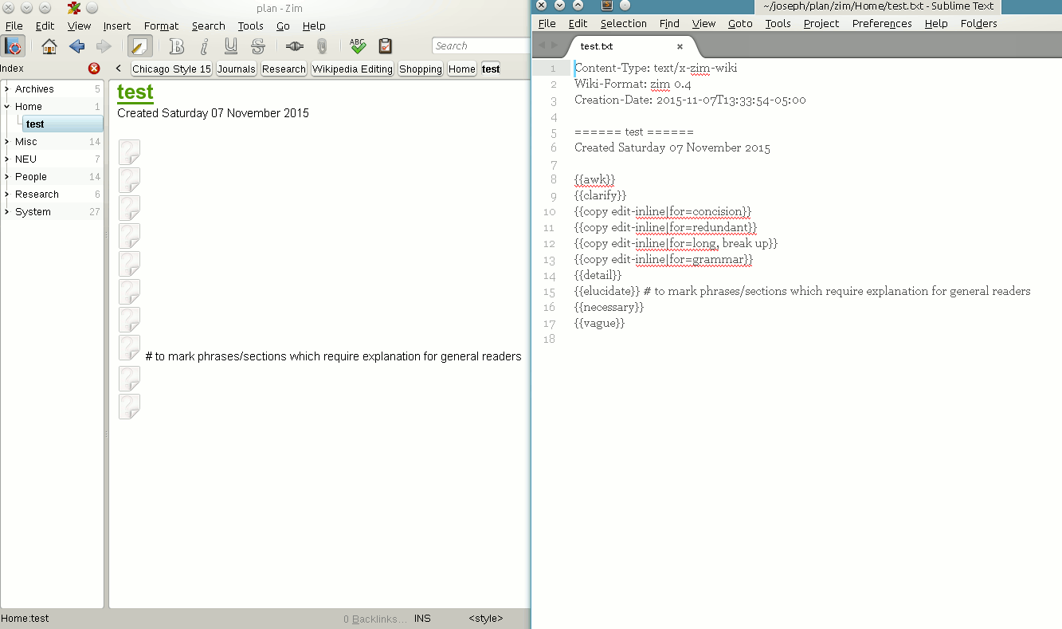The height and width of the screenshot is (629, 1062).
Task: Open Zim's Format menu
Action: pos(162,26)
